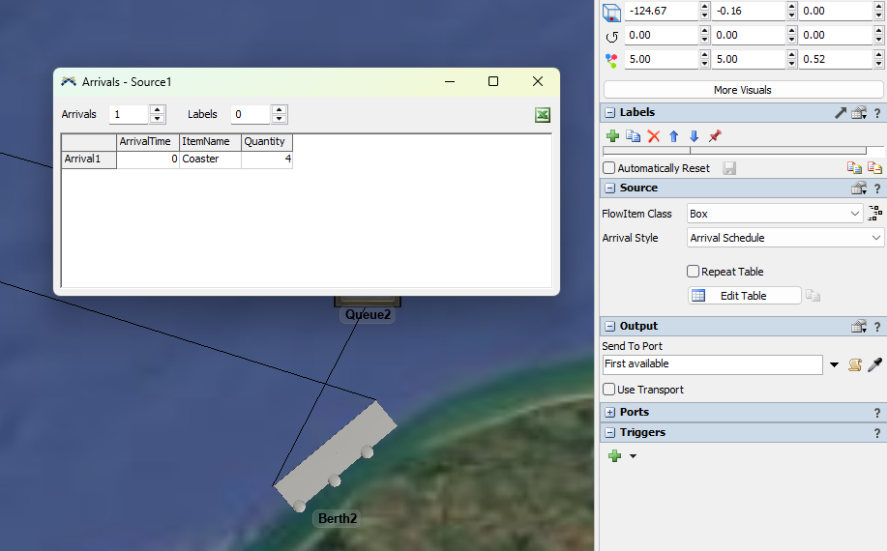
Task: Increase the Arrivals count stepper
Action: [x=158, y=109]
